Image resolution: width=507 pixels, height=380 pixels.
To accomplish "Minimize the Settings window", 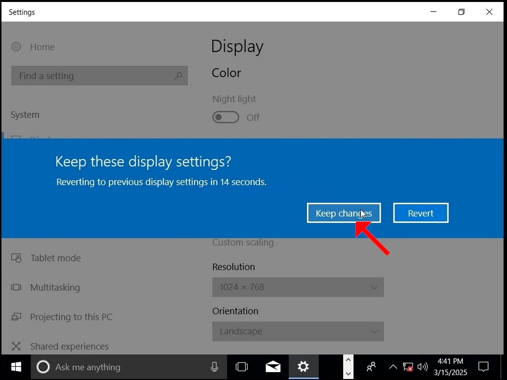I will point(434,12).
